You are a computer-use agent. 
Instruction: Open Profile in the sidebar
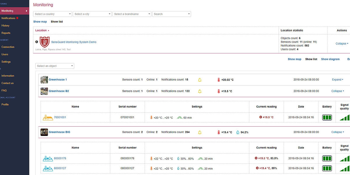(x=5, y=104)
